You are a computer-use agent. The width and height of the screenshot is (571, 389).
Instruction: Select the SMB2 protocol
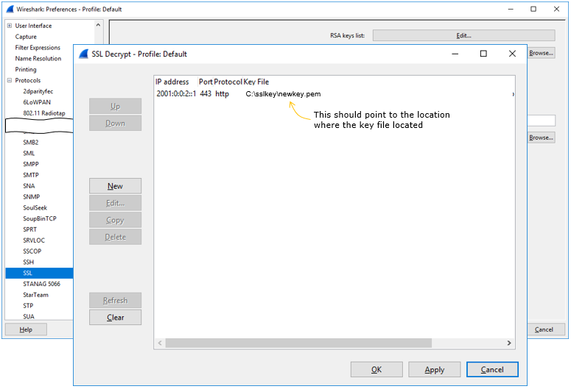[31, 142]
